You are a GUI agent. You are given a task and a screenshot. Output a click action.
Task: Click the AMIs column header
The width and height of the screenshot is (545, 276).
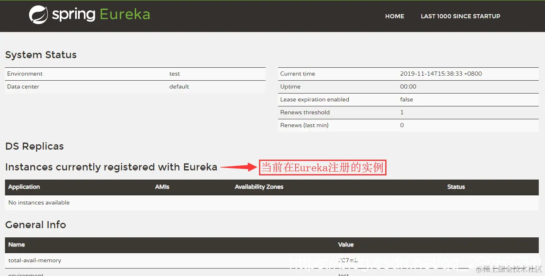tap(162, 187)
